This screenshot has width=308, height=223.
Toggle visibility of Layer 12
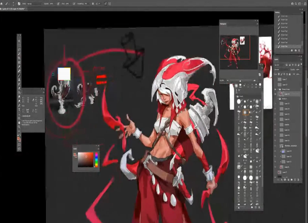275,130
